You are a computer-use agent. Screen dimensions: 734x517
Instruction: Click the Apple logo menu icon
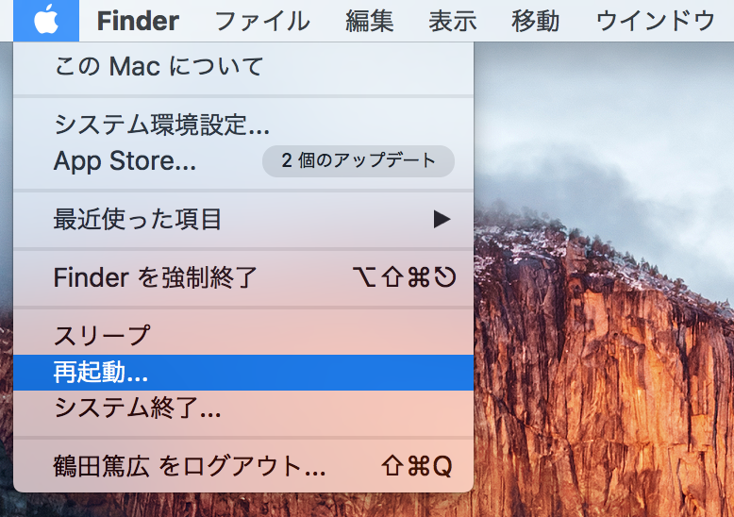pos(46,21)
